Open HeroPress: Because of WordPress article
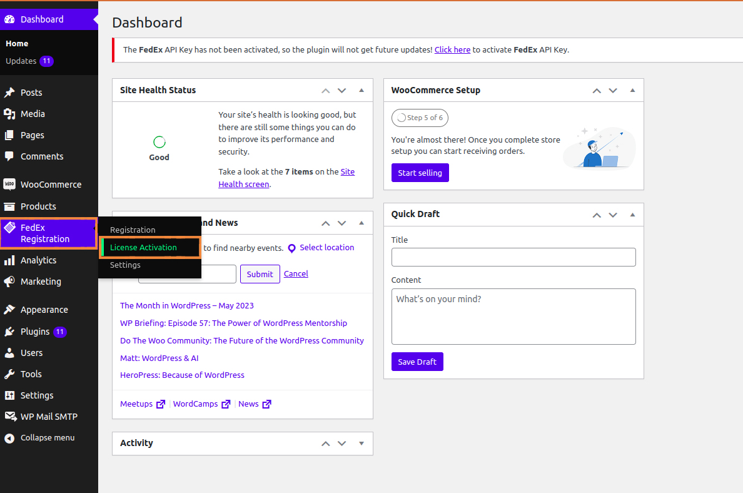The image size is (743, 493). pyautogui.click(x=182, y=375)
